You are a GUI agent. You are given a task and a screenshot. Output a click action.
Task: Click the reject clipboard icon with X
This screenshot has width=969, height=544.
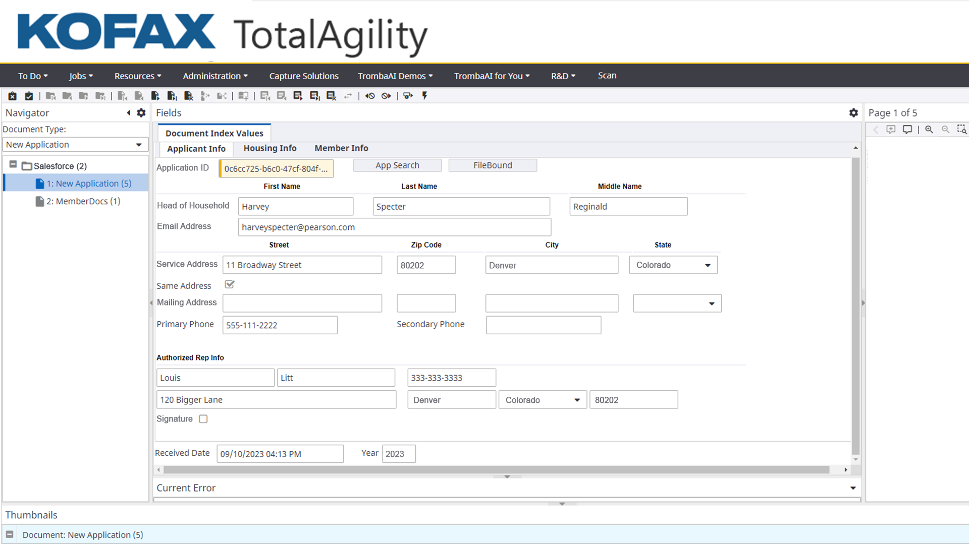(13, 96)
